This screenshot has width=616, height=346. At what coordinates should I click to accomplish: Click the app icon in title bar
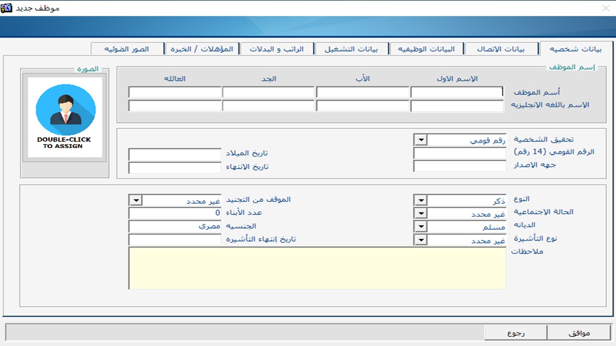tap(7, 8)
